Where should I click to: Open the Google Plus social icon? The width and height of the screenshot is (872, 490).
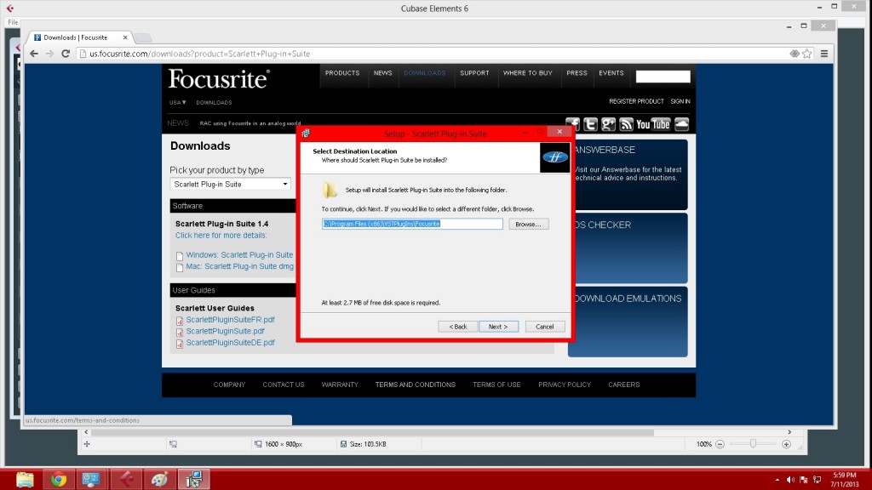click(608, 124)
